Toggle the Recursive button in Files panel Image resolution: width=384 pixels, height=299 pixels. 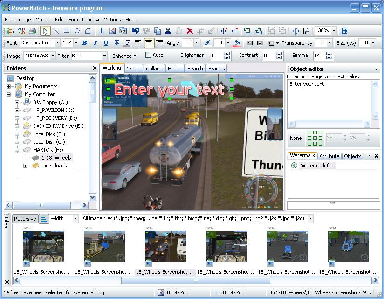25,218
